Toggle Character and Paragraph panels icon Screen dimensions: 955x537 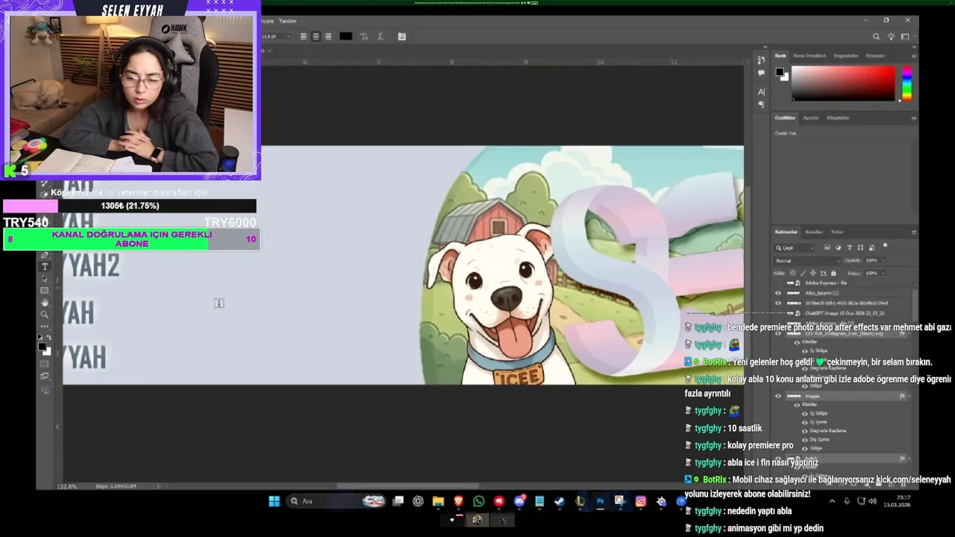click(x=401, y=37)
